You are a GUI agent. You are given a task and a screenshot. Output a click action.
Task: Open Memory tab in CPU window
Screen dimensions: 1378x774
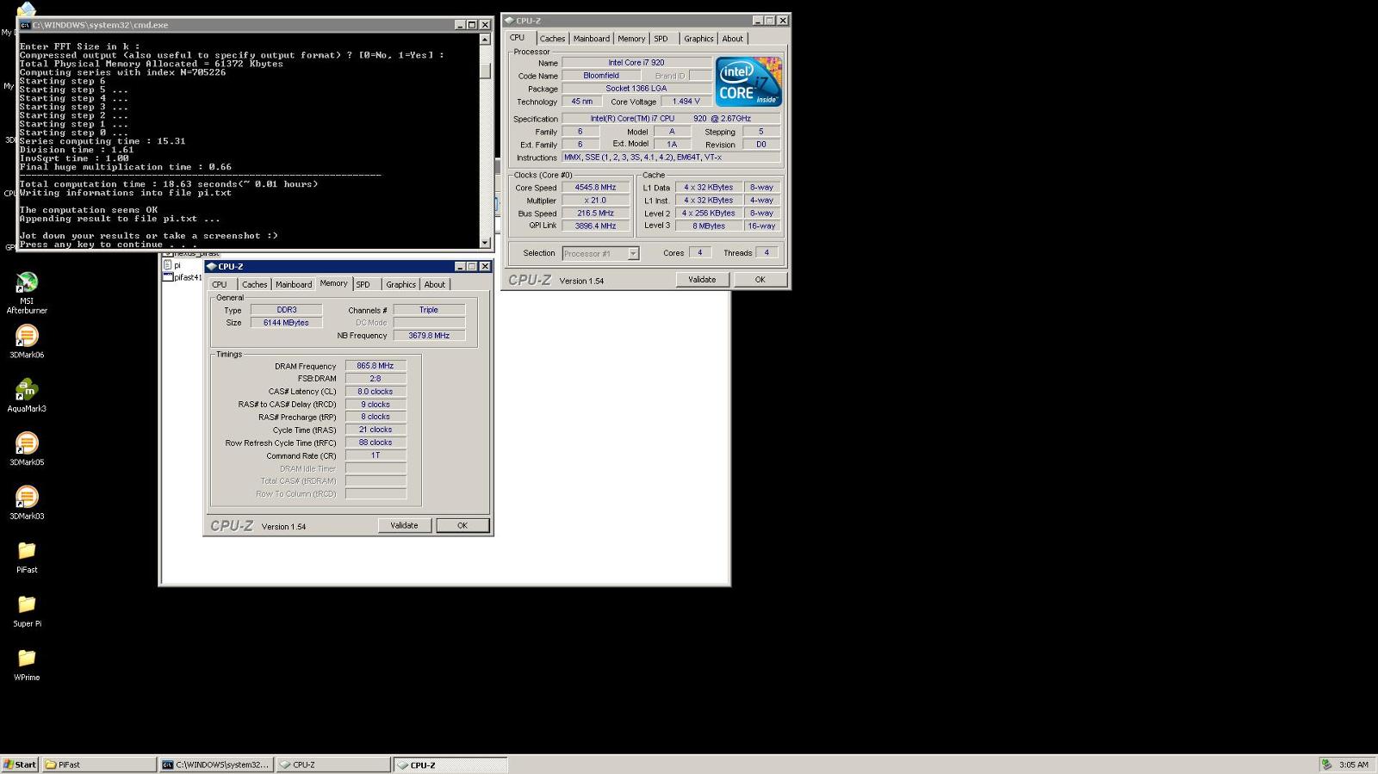pos(630,39)
